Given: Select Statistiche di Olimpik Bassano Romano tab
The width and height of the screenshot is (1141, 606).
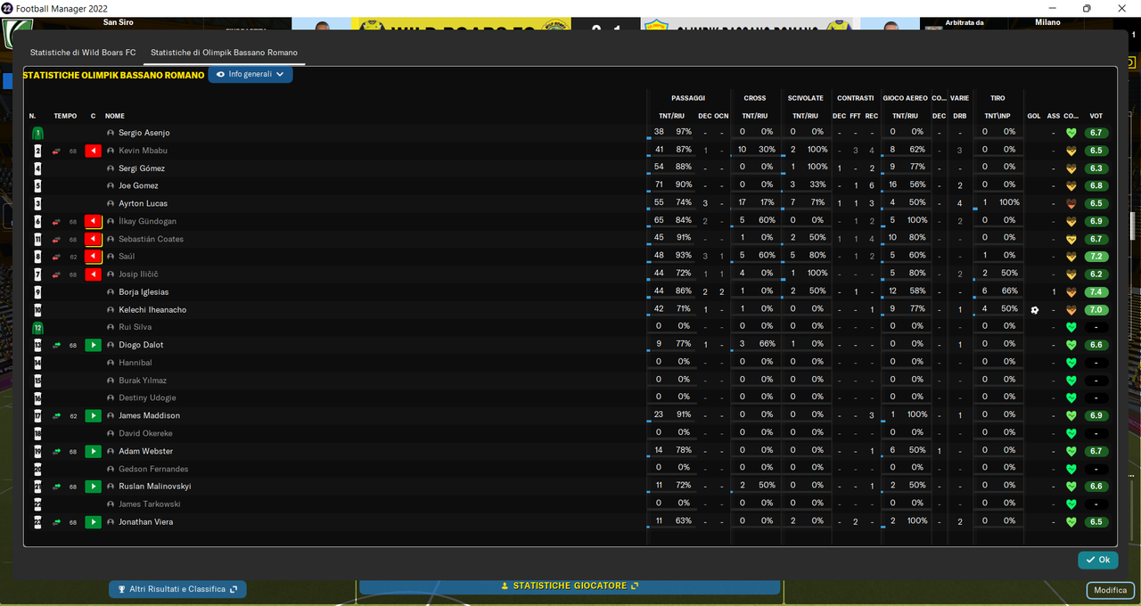Looking at the screenshot, I should point(225,53).
